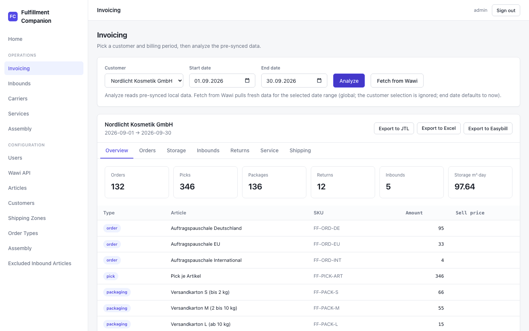Screen dimensions: 529x331
Task: Open Order Types in the sidebar
Action: pyautogui.click(x=44, y=233)
